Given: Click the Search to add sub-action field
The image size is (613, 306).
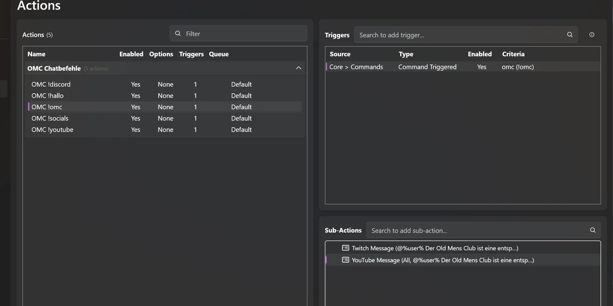Looking at the screenshot, I should pos(483,230).
